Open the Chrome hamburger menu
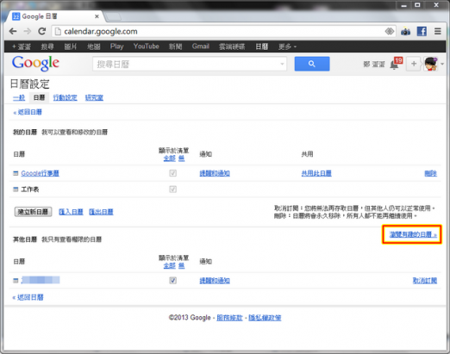The image size is (450, 354). click(x=437, y=31)
